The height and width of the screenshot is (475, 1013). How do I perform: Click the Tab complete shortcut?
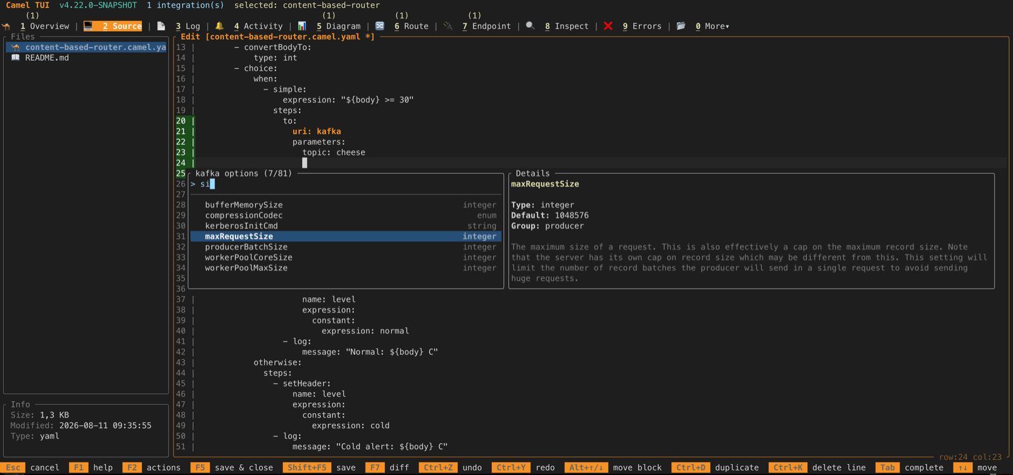coord(910,468)
